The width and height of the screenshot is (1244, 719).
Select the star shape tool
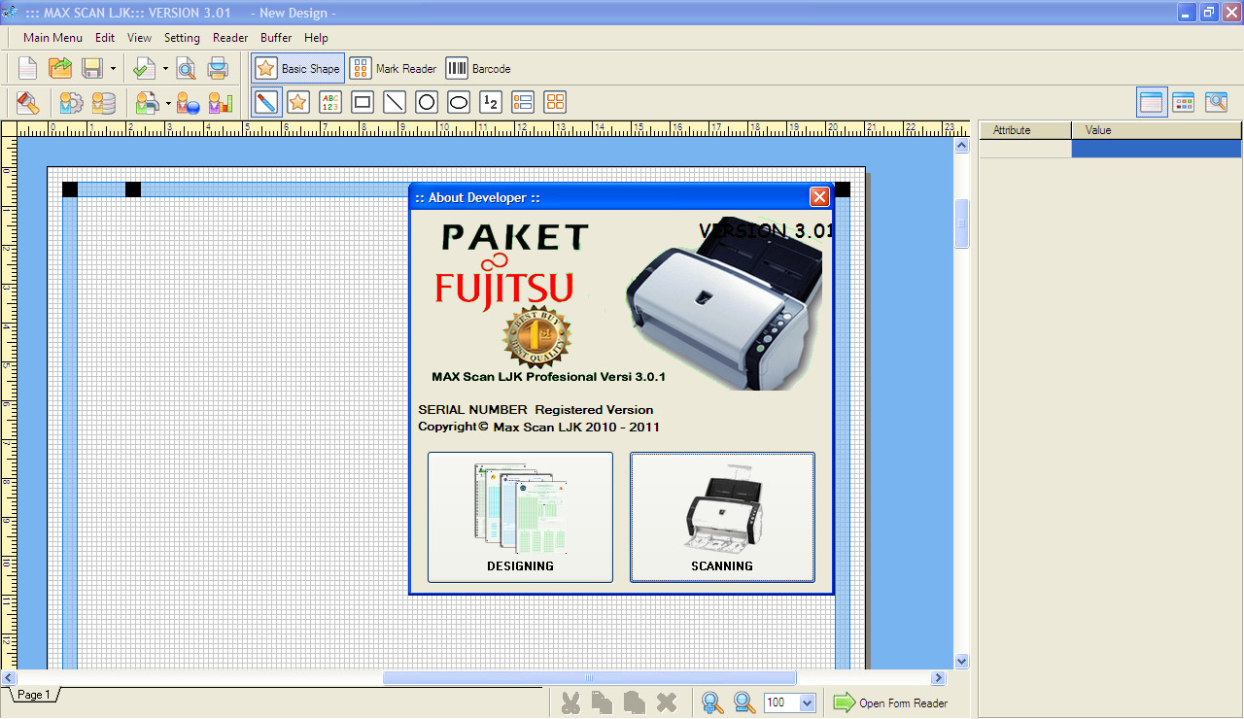point(298,102)
